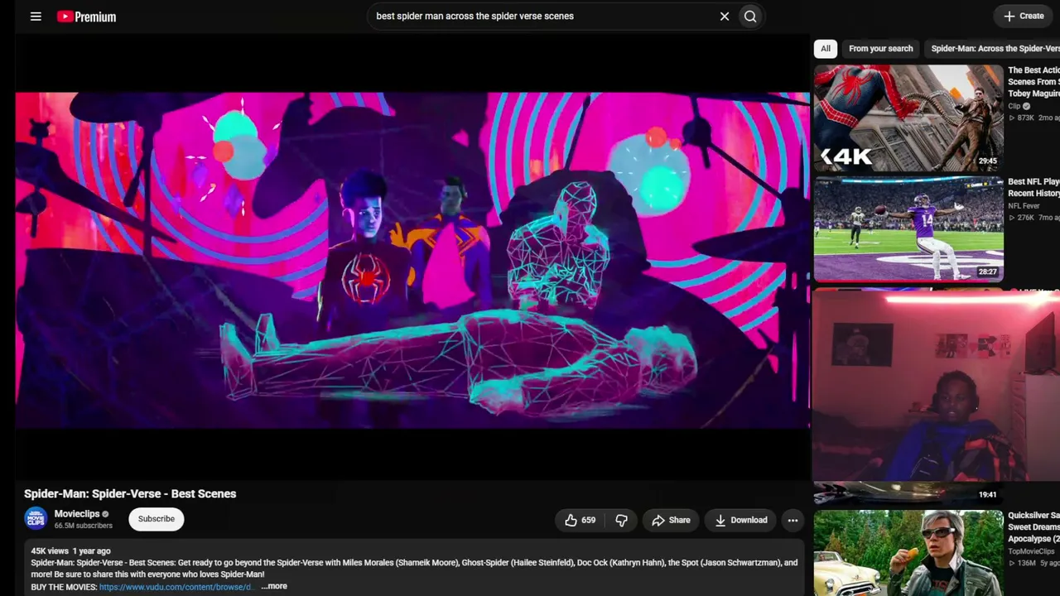The height and width of the screenshot is (596, 1060).
Task: Click the 66.5M subscribers count
Action: 84,526
